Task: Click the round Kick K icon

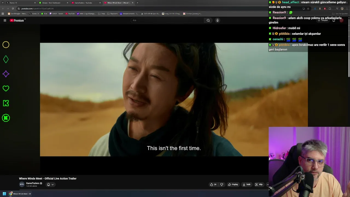Action: coord(6,118)
